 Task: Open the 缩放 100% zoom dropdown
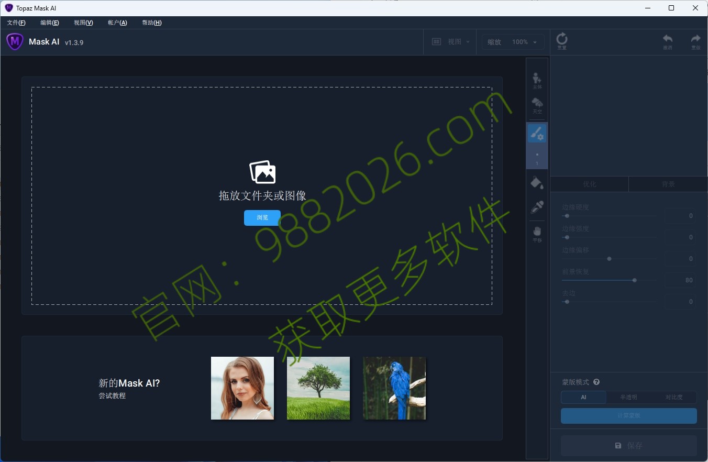(513, 42)
